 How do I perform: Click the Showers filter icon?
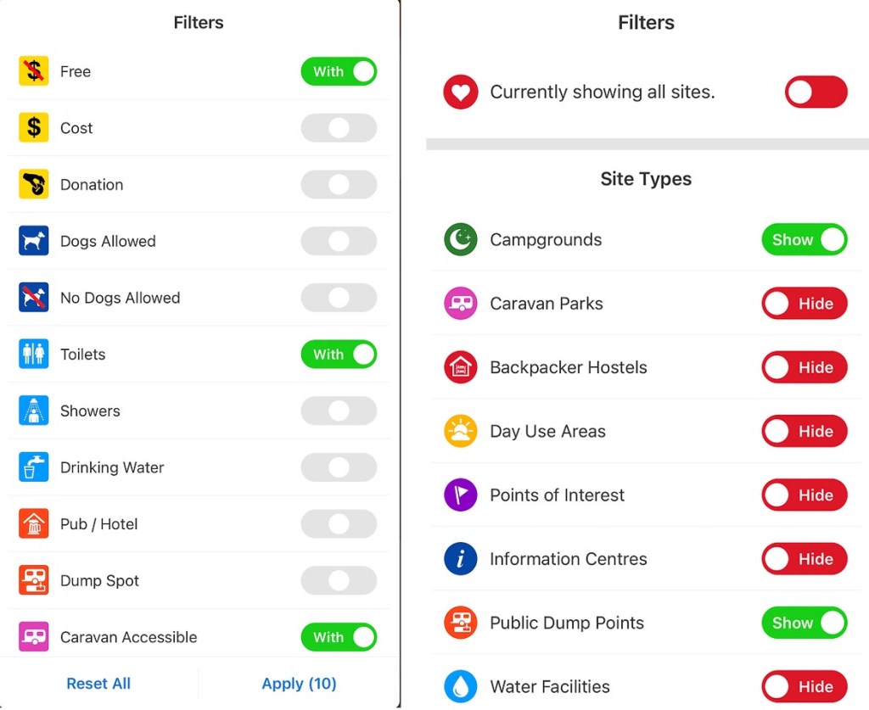click(34, 411)
